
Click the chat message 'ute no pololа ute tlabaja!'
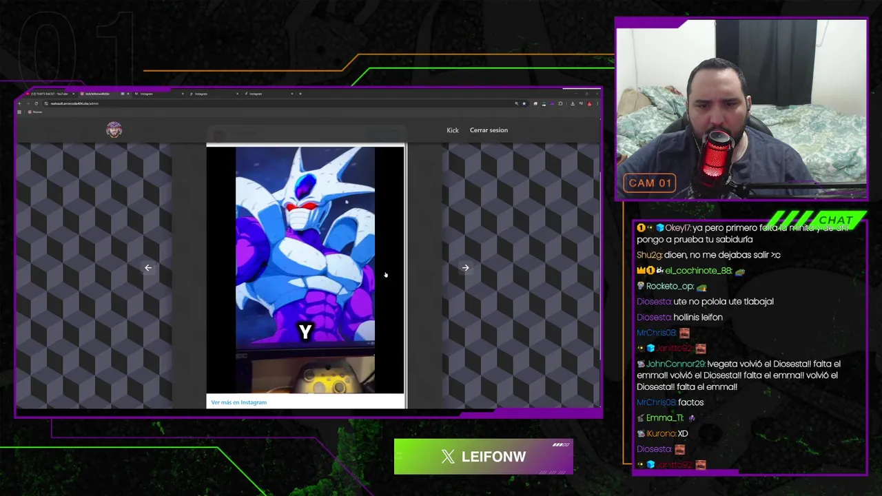click(x=724, y=302)
